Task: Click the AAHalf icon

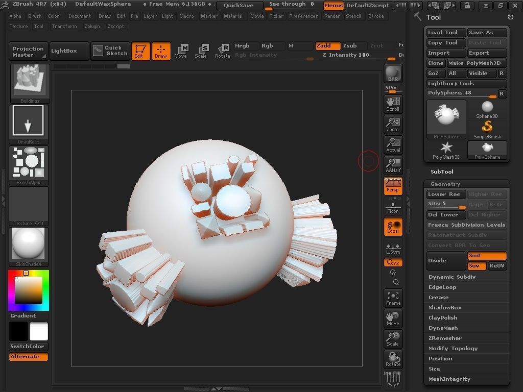Action: [393, 165]
